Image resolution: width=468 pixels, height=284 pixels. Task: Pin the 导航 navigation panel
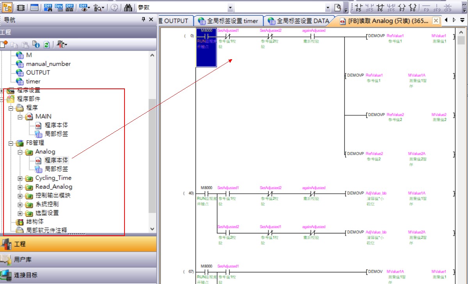point(143,20)
